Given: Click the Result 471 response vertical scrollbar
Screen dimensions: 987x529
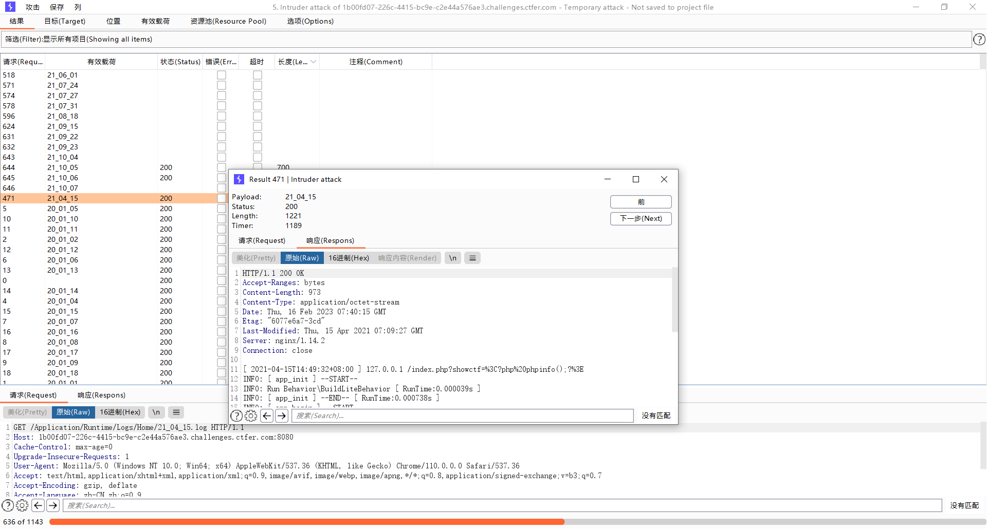Looking at the screenshot, I should click(674, 300).
